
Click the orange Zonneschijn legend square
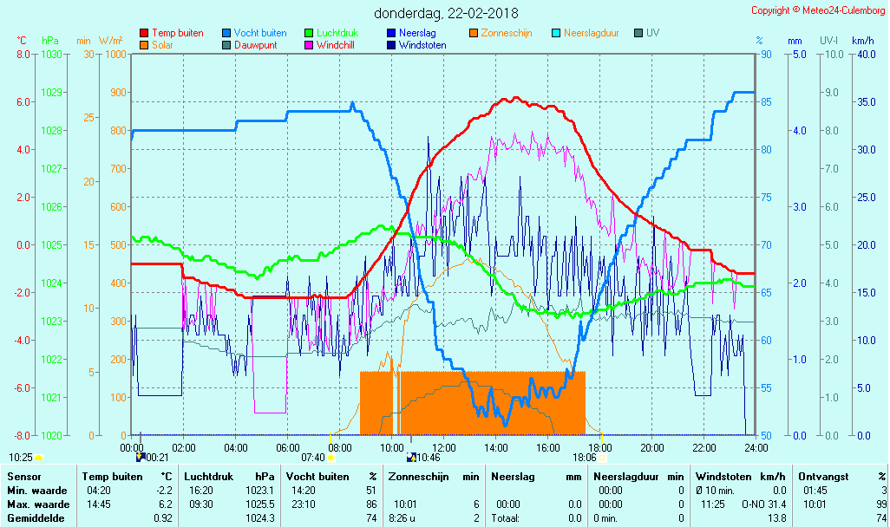pyautogui.click(x=474, y=33)
